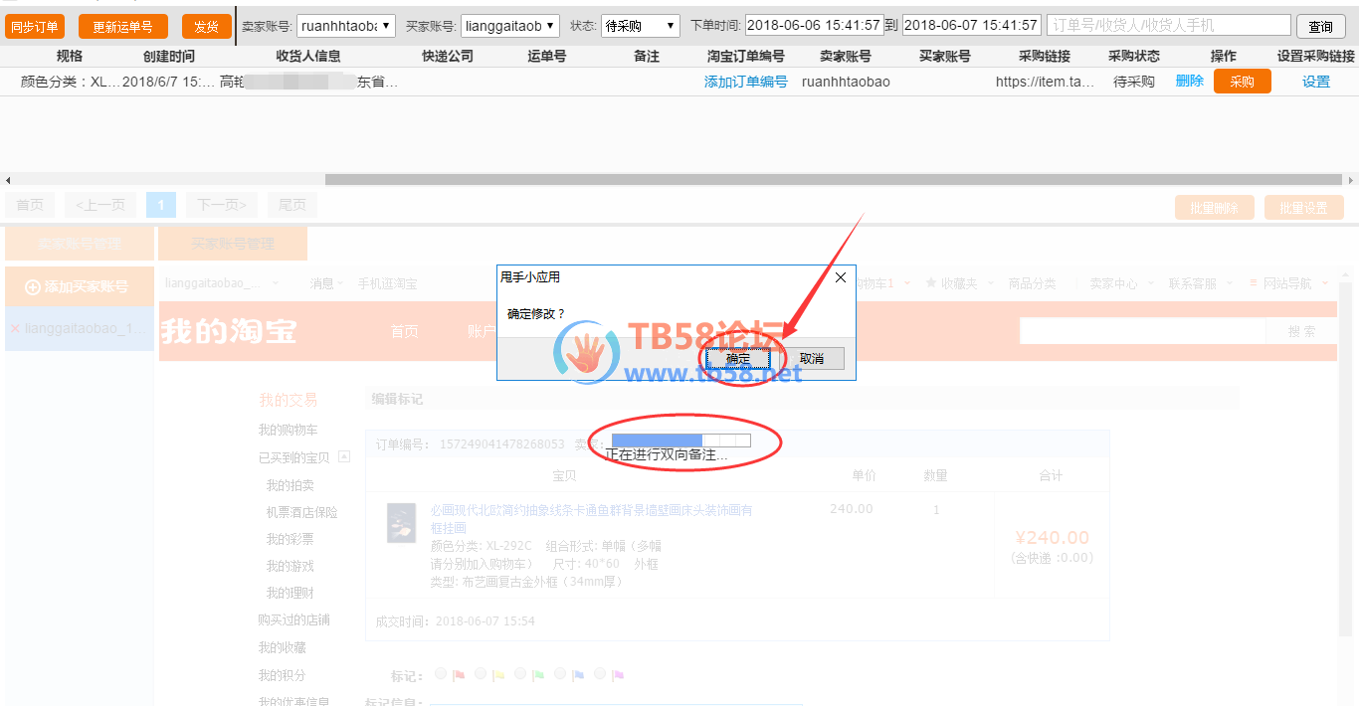Select the green flag radio button
The image size is (1359, 706).
pos(520,674)
